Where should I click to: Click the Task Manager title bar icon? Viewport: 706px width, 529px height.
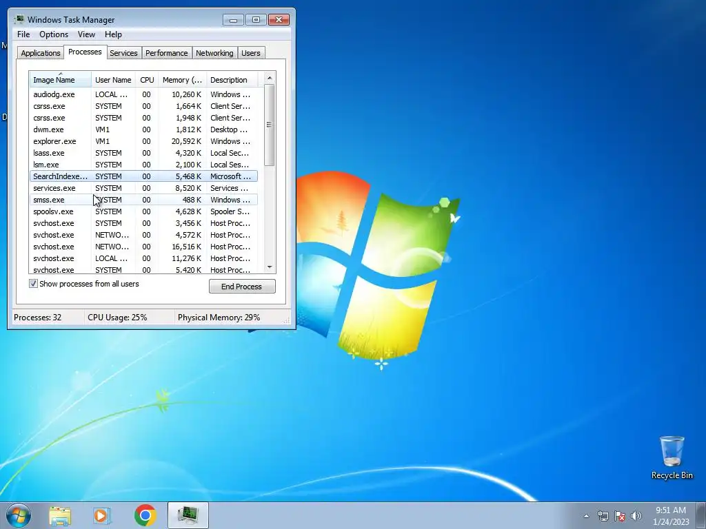tap(19, 19)
